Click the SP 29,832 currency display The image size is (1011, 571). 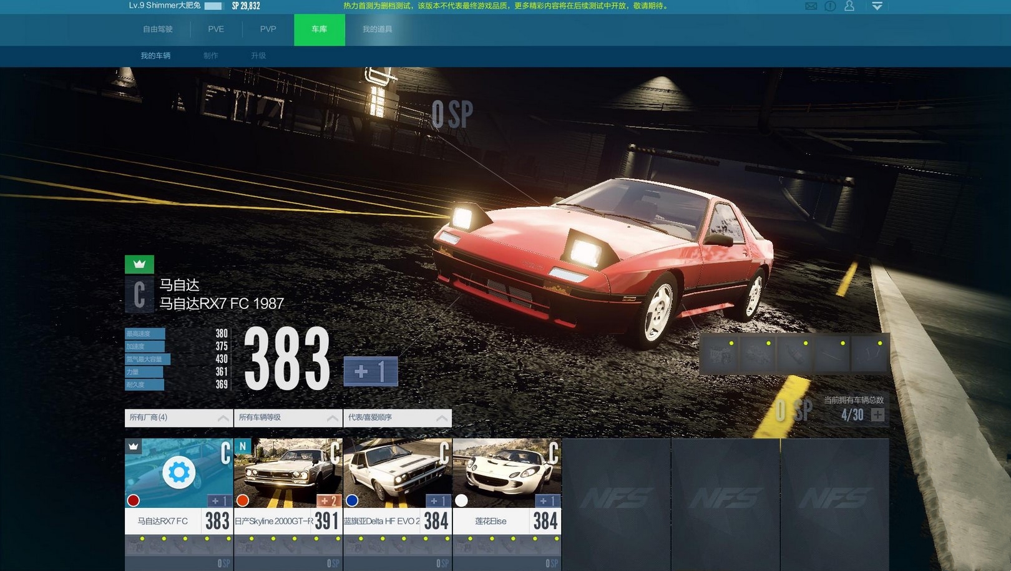[246, 6]
